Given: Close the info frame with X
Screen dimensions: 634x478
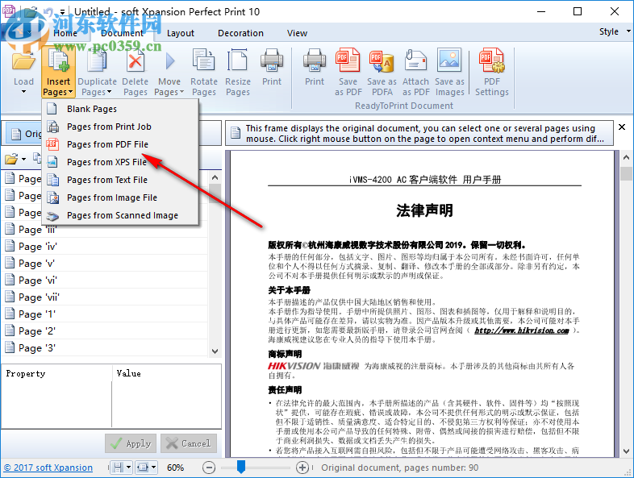Looking at the screenshot, I should tap(622, 127).
